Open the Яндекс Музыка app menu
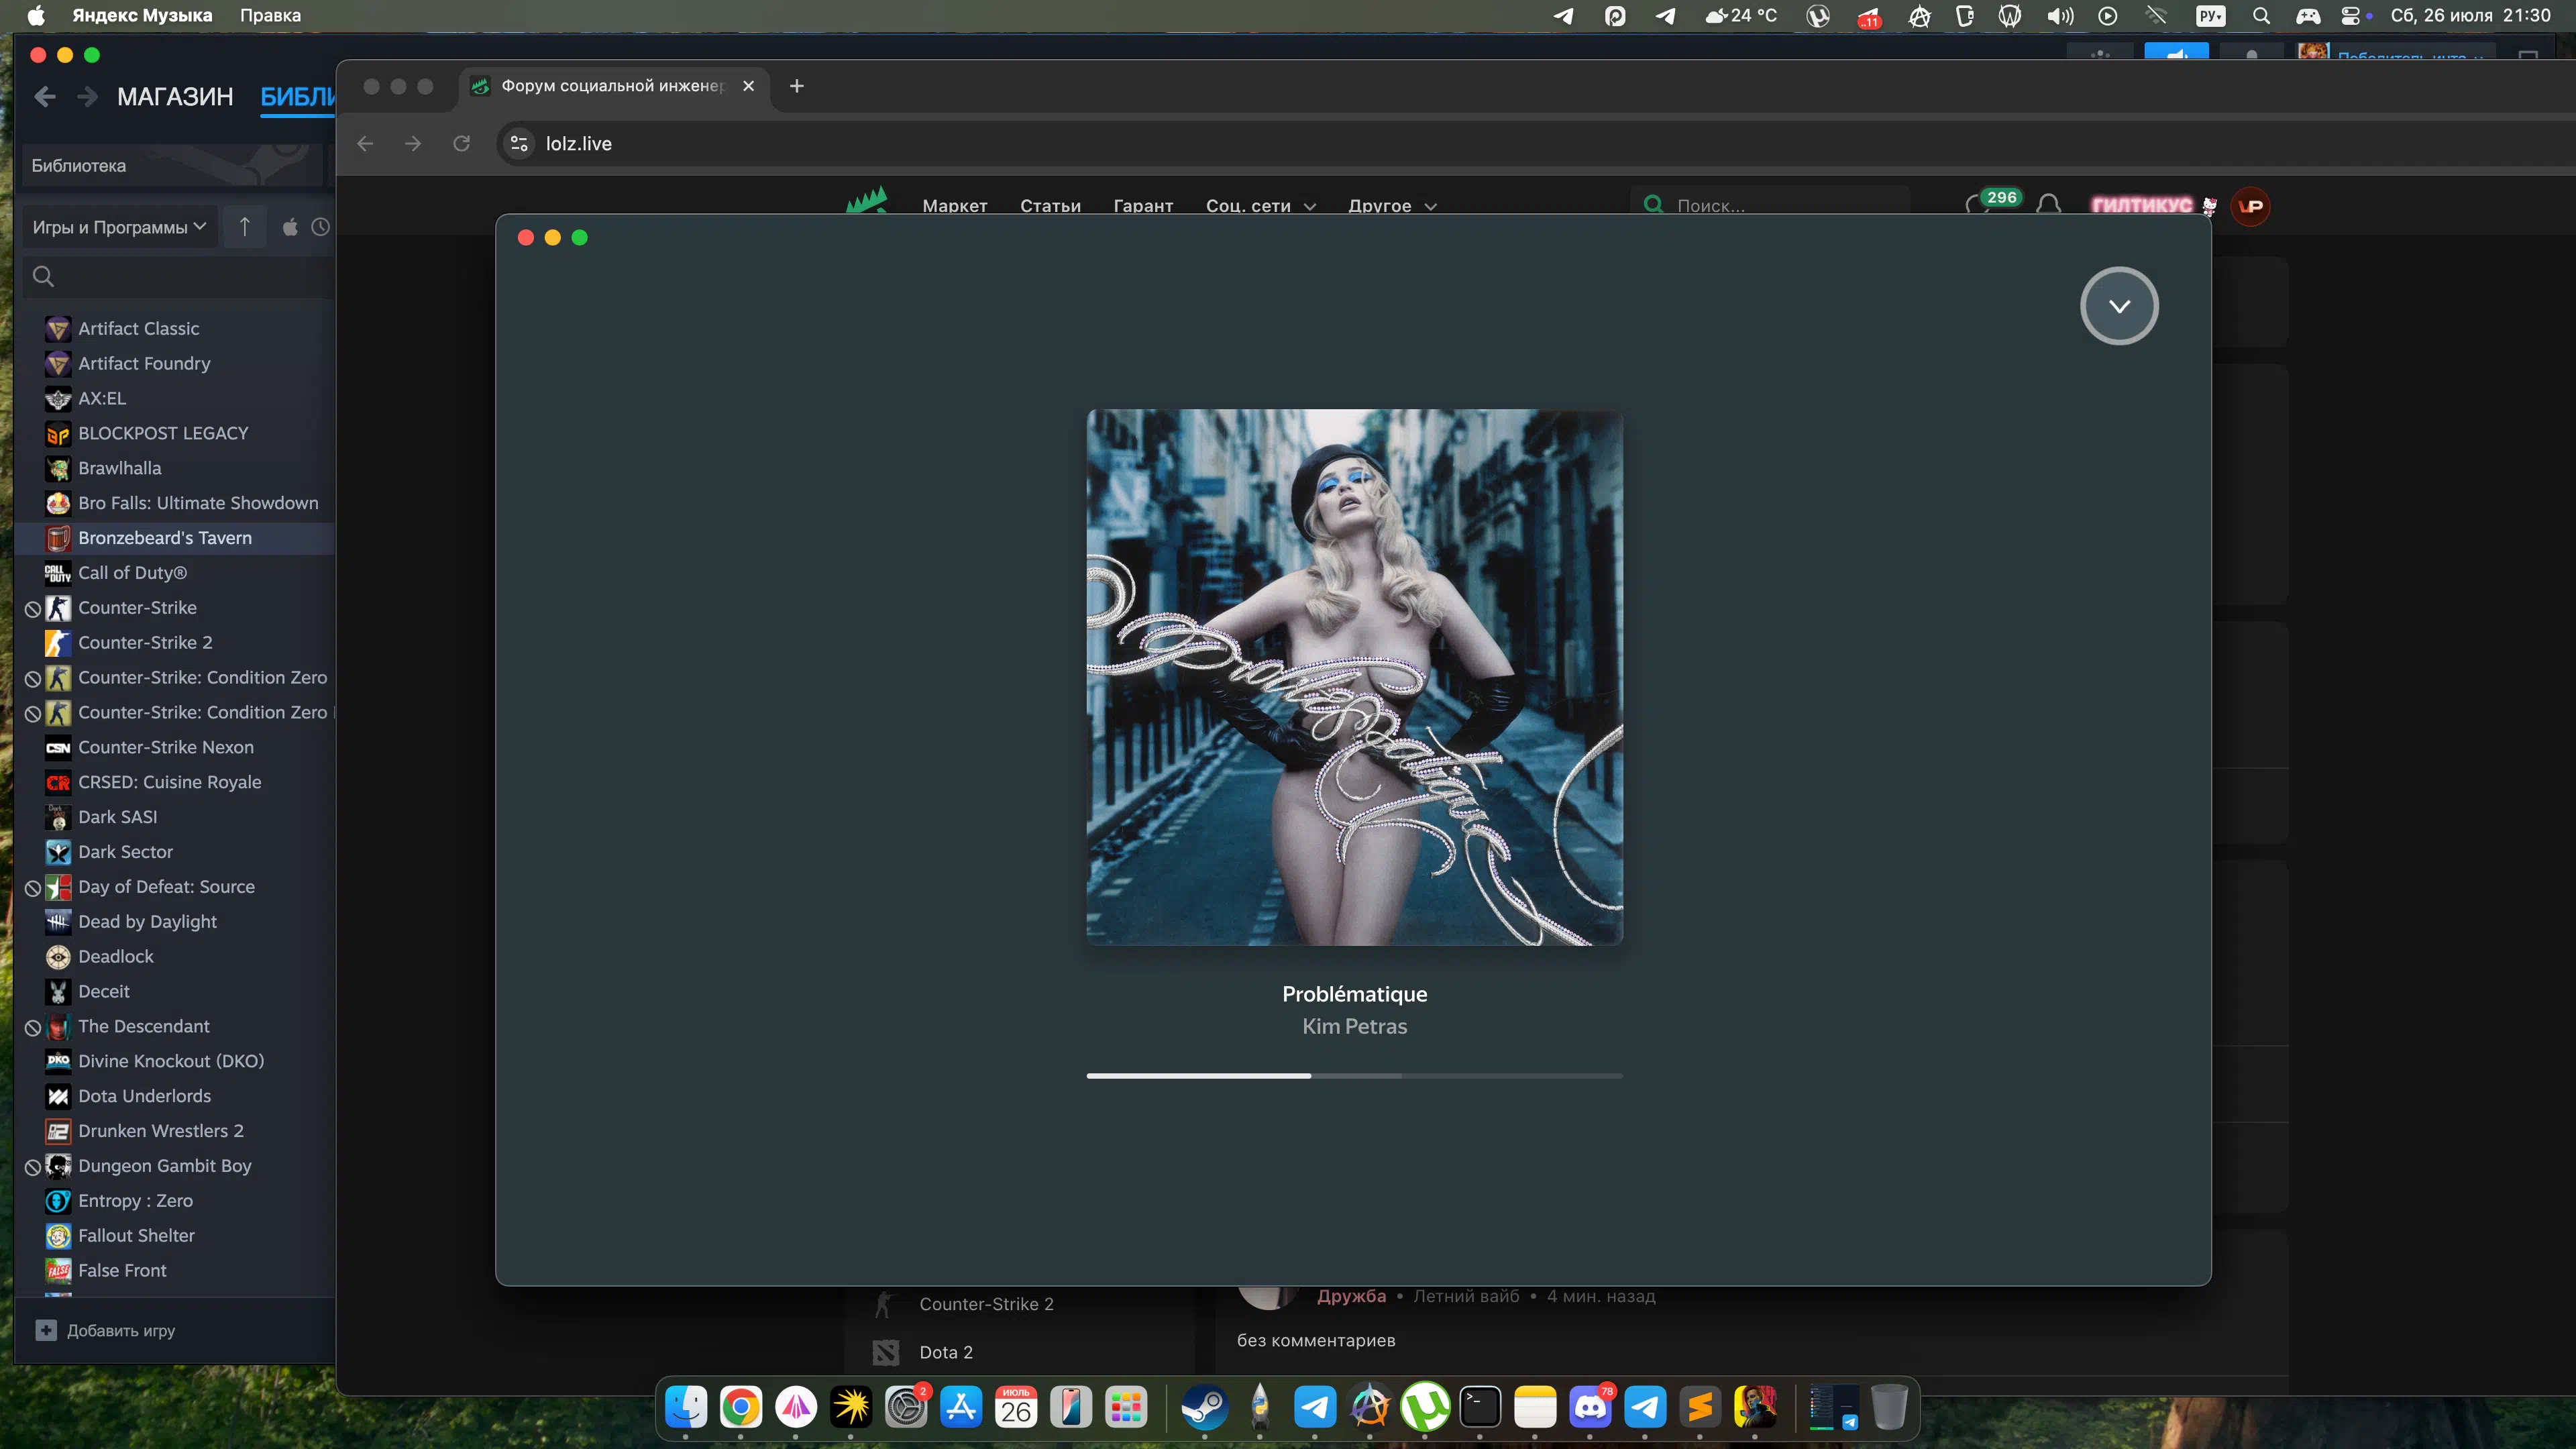 point(142,15)
